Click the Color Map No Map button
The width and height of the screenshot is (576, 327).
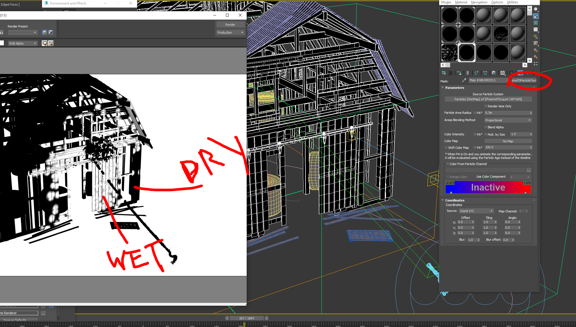pyautogui.click(x=508, y=141)
